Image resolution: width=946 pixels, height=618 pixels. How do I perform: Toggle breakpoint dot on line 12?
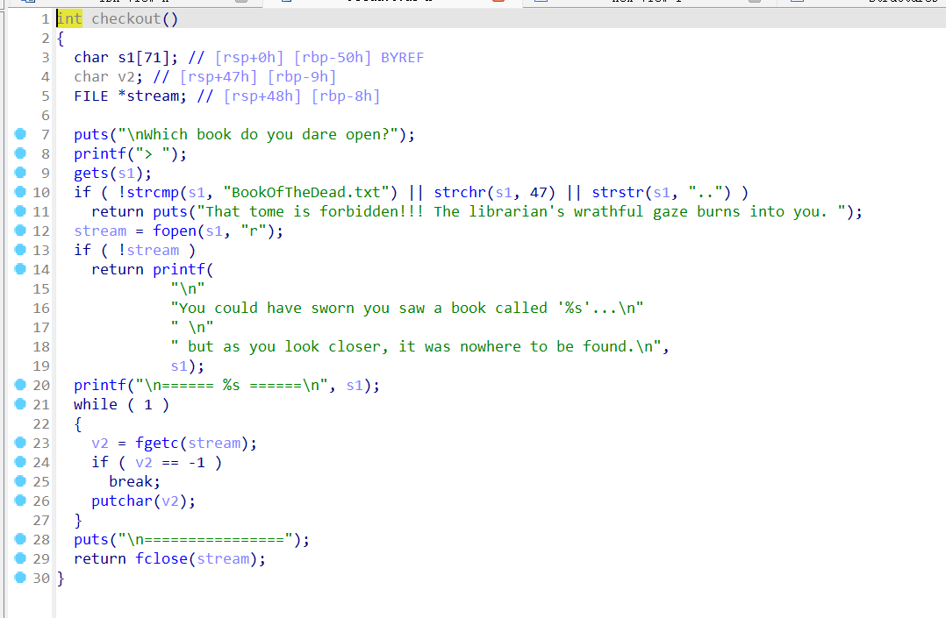pyautogui.click(x=20, y=231)
